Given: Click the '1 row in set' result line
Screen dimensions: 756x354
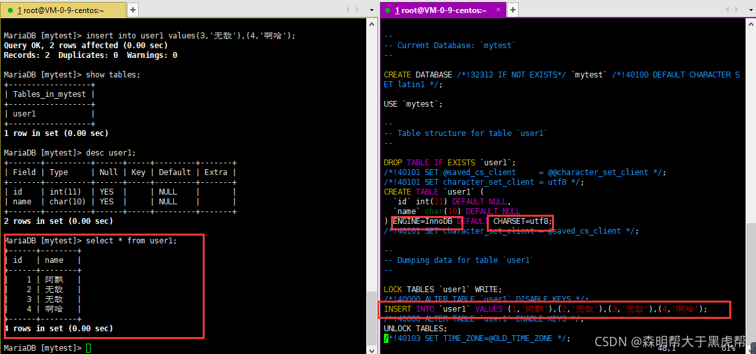Looking at the screenshot, I should [56, 133].
